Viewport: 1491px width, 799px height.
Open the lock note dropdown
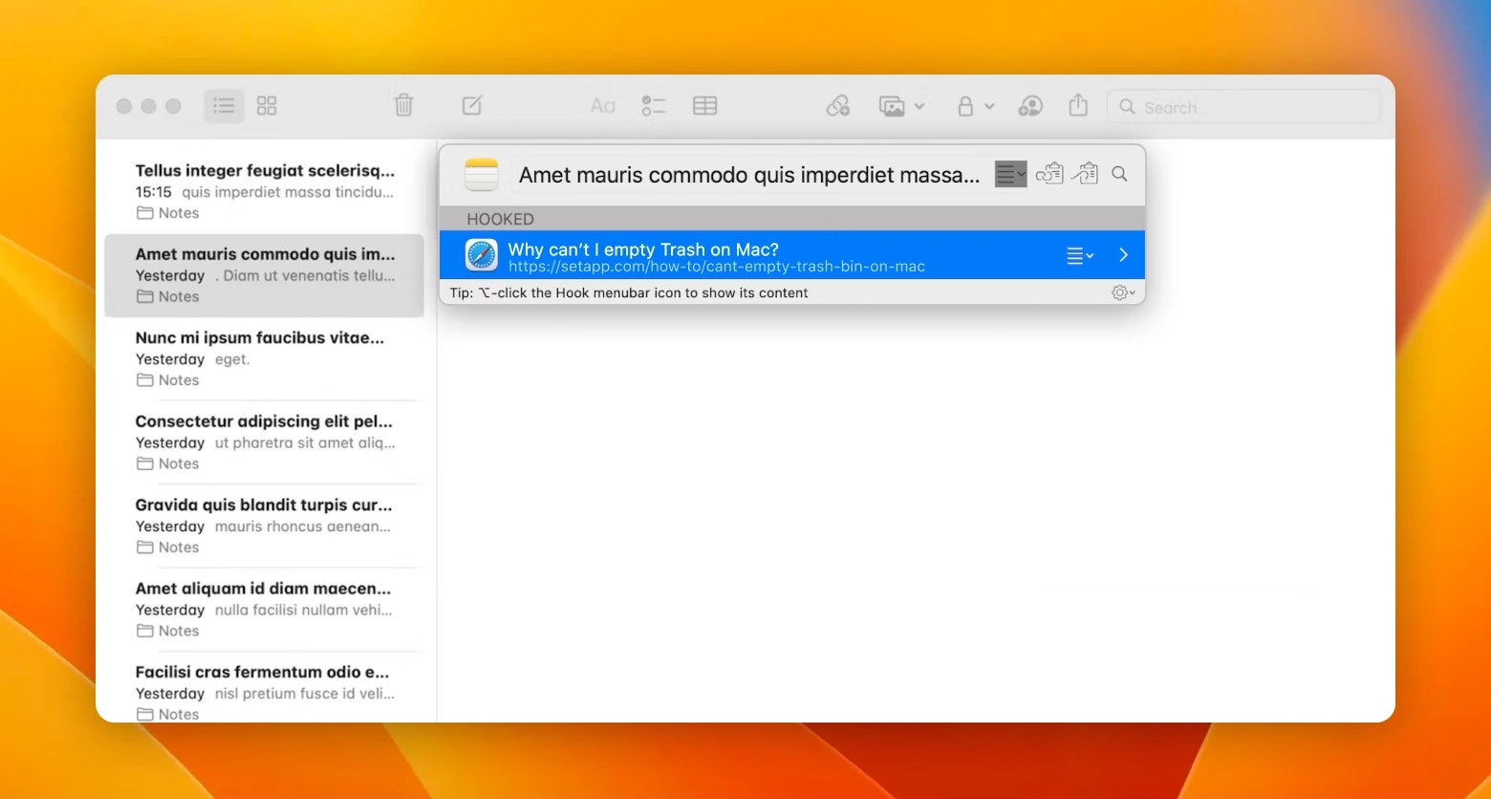(975, 106)
